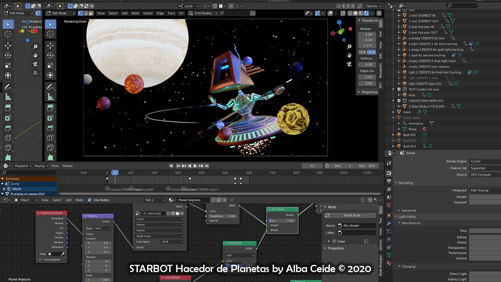Jump to the end frame of timeline
This screenshot has width=501, height=282.
(x=207, y=166)
